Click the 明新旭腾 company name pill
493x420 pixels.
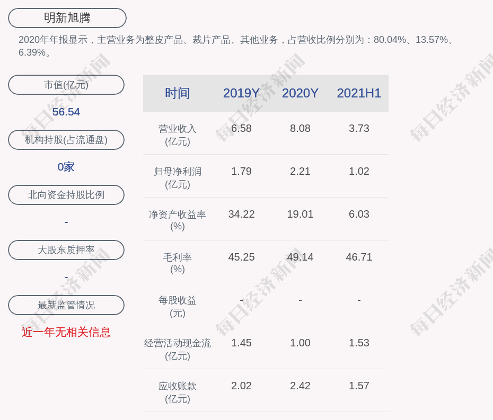(67, 18)
